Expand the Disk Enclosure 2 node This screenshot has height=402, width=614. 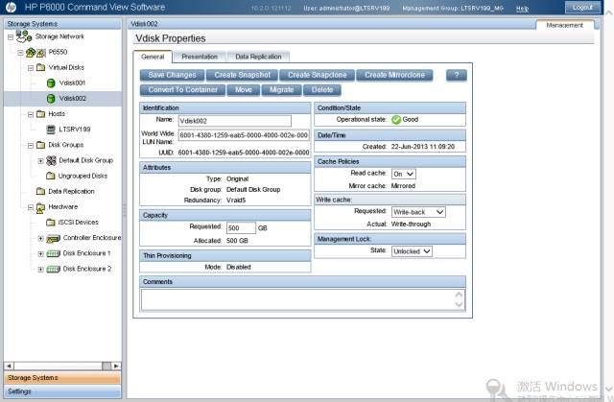[x=40, y=270]
